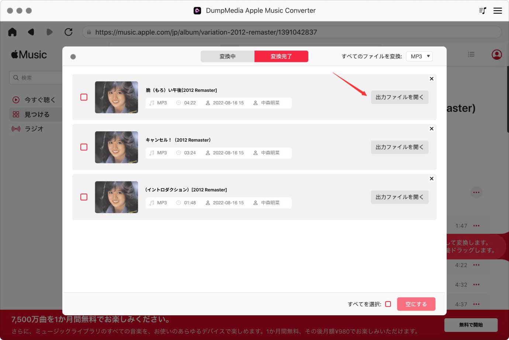Go to the home page icon

tap(13, 32)
